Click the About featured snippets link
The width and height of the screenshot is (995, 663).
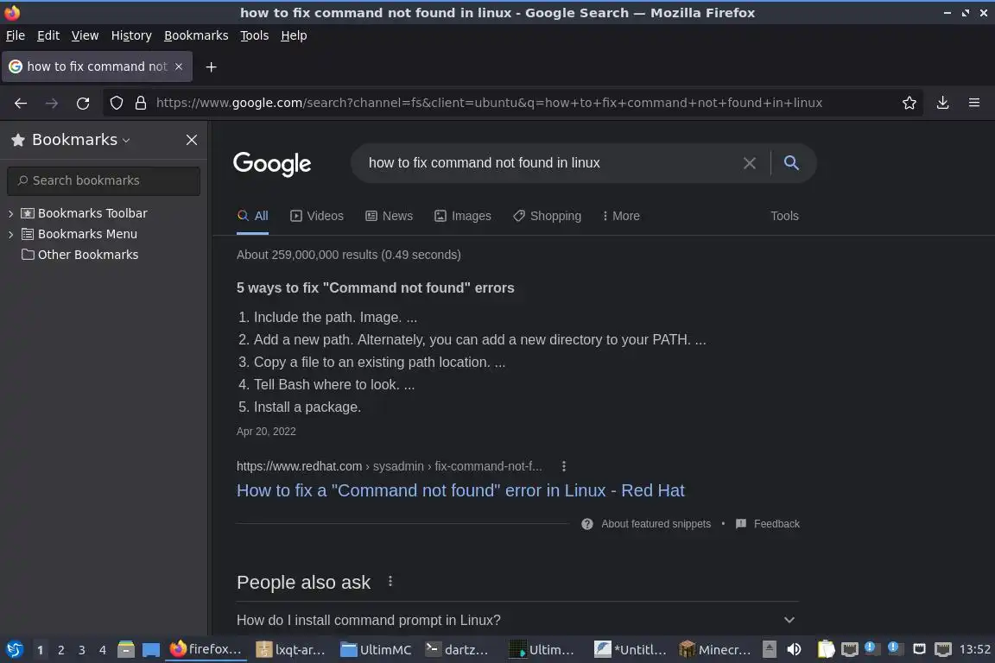(656, 524)
